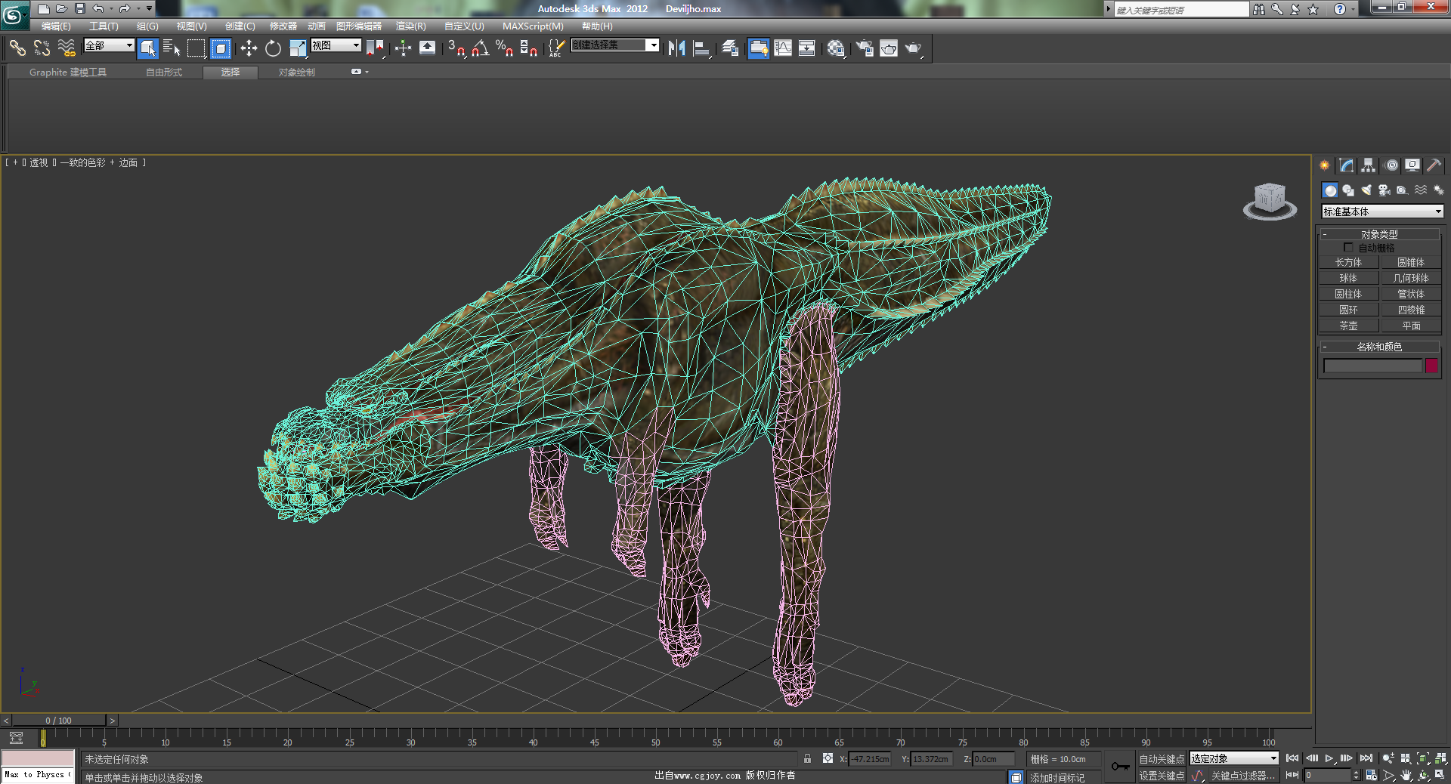
Task: Open Edit Named Selection Sets icon
Action: click(x=556, y=48)
